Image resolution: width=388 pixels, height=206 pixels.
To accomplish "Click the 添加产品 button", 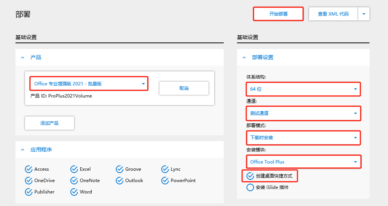I will tap(50, 123).
